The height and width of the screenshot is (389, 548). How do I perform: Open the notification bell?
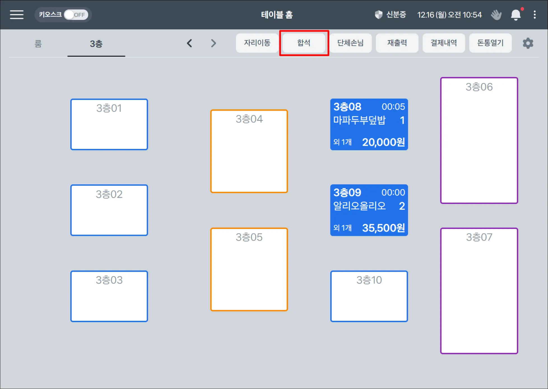click(x=516, y=15)
